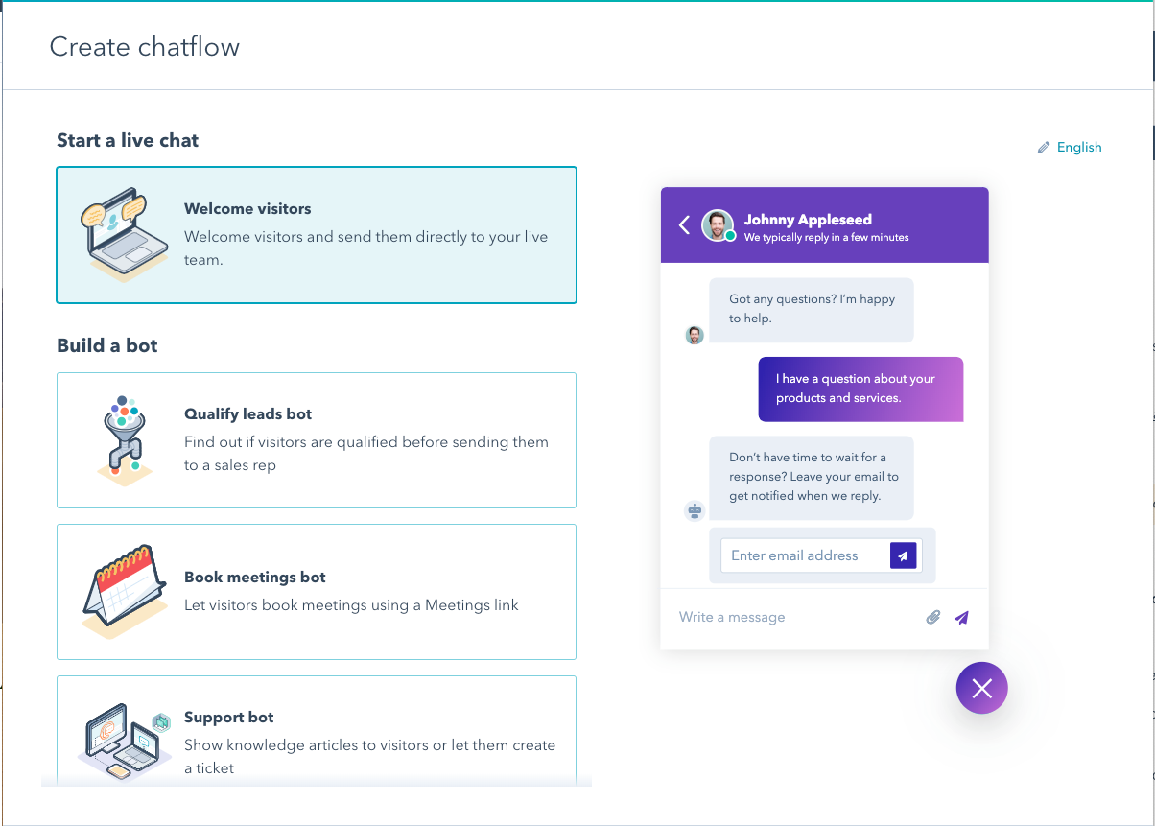Click the purple visitor question bubble
The height and width of the screenshot is (826, 1155).
click(x=860, y=389)
